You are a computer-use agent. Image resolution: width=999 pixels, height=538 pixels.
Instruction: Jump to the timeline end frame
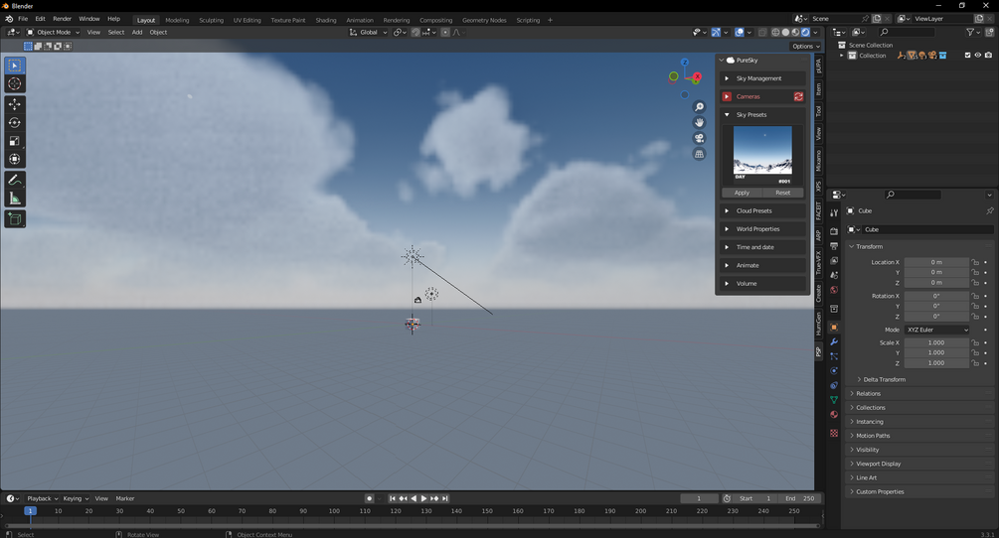click(x=444, y=498)
